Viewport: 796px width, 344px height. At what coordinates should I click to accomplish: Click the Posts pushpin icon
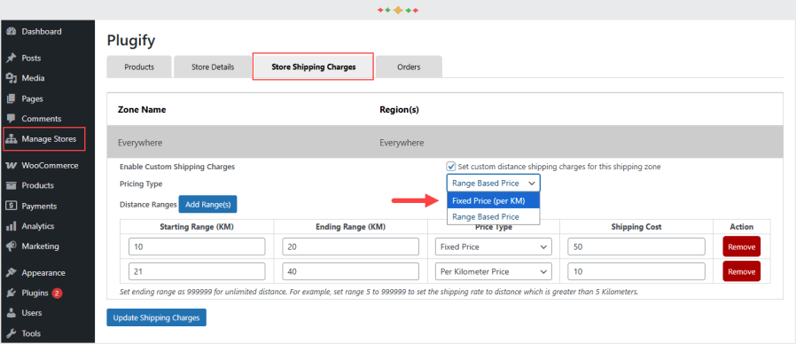click(12, 59)
